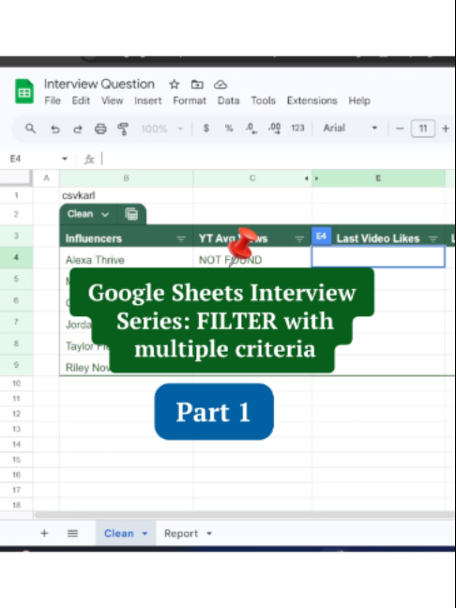
Task: Click into the formula bar
Action: tap(277, 159)
